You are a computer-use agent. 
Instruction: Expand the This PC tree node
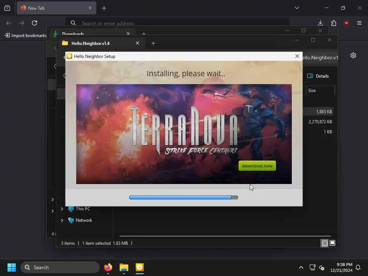pos(62,209)
